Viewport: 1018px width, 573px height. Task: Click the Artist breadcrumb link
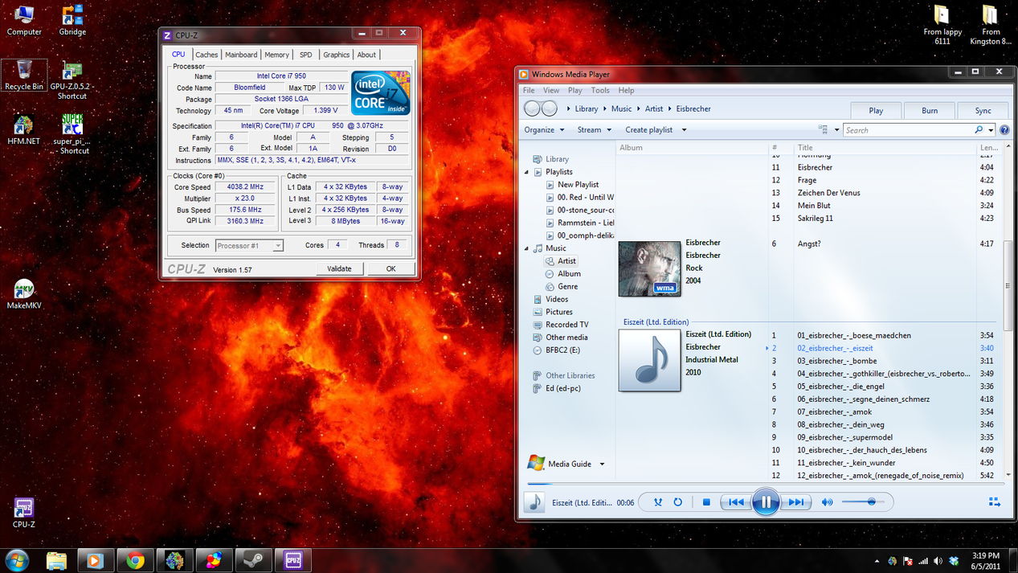654,108
